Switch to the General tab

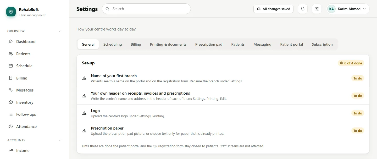tap(88, 44)
